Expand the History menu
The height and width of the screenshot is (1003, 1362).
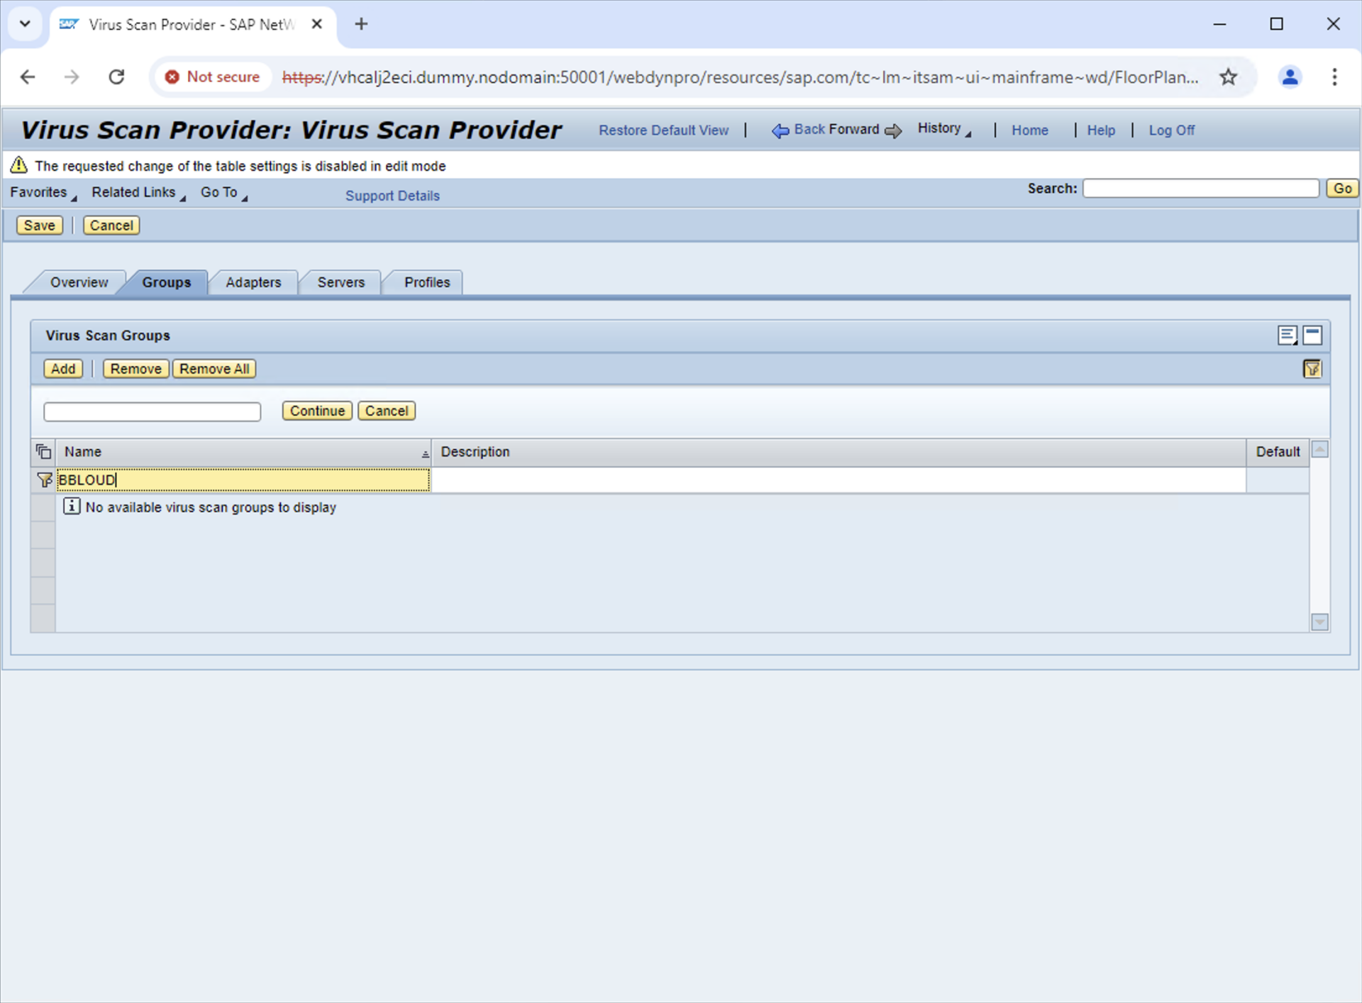pyautogui.click(x=943, y=129)
